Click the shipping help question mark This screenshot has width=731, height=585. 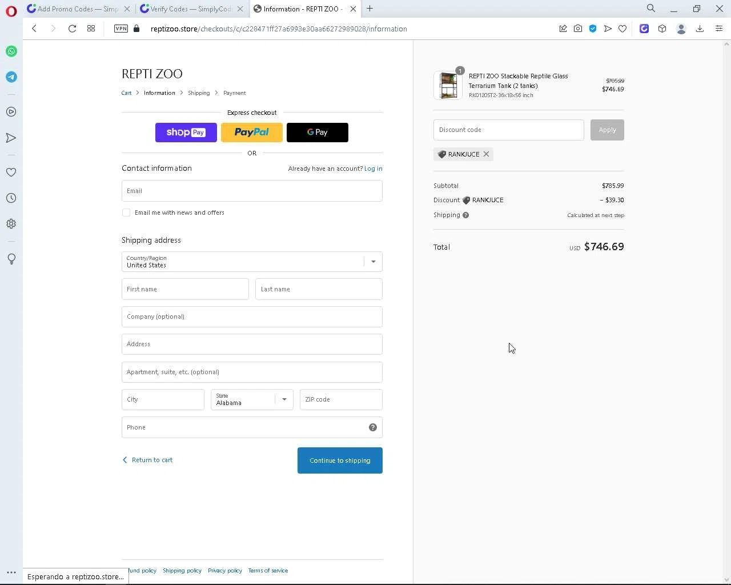tap(466, 215)
